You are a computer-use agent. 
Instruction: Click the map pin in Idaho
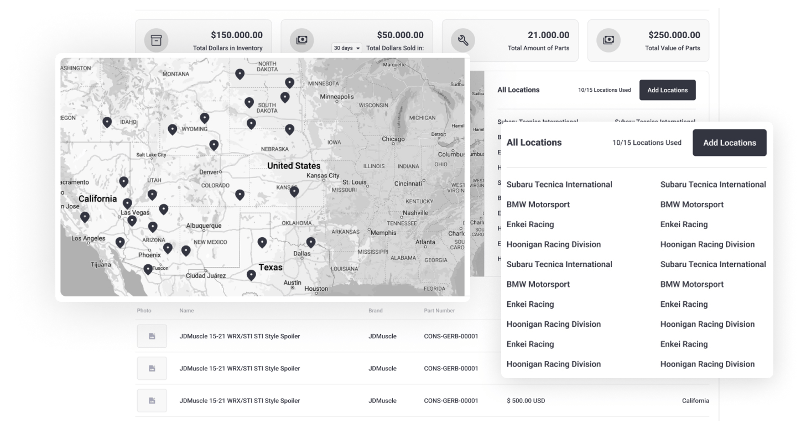(107, 122)
